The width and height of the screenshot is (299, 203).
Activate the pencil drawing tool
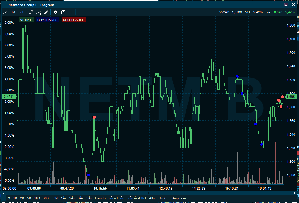tap(46, 12)
